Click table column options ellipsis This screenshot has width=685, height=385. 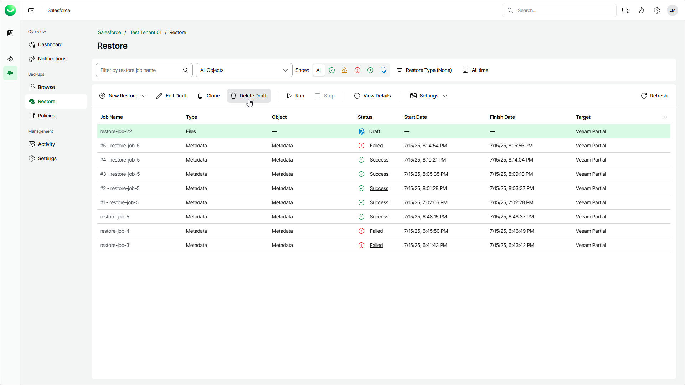click(x=664, y=117)
